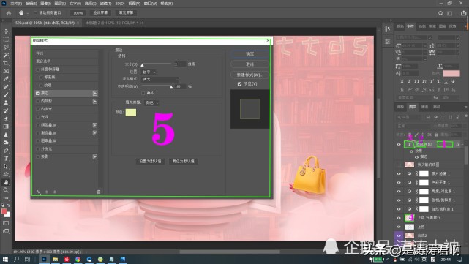The image size is (469, 264).
Task: Open the 填充类型 (Fill Type) dropdown
Action: 151,102
